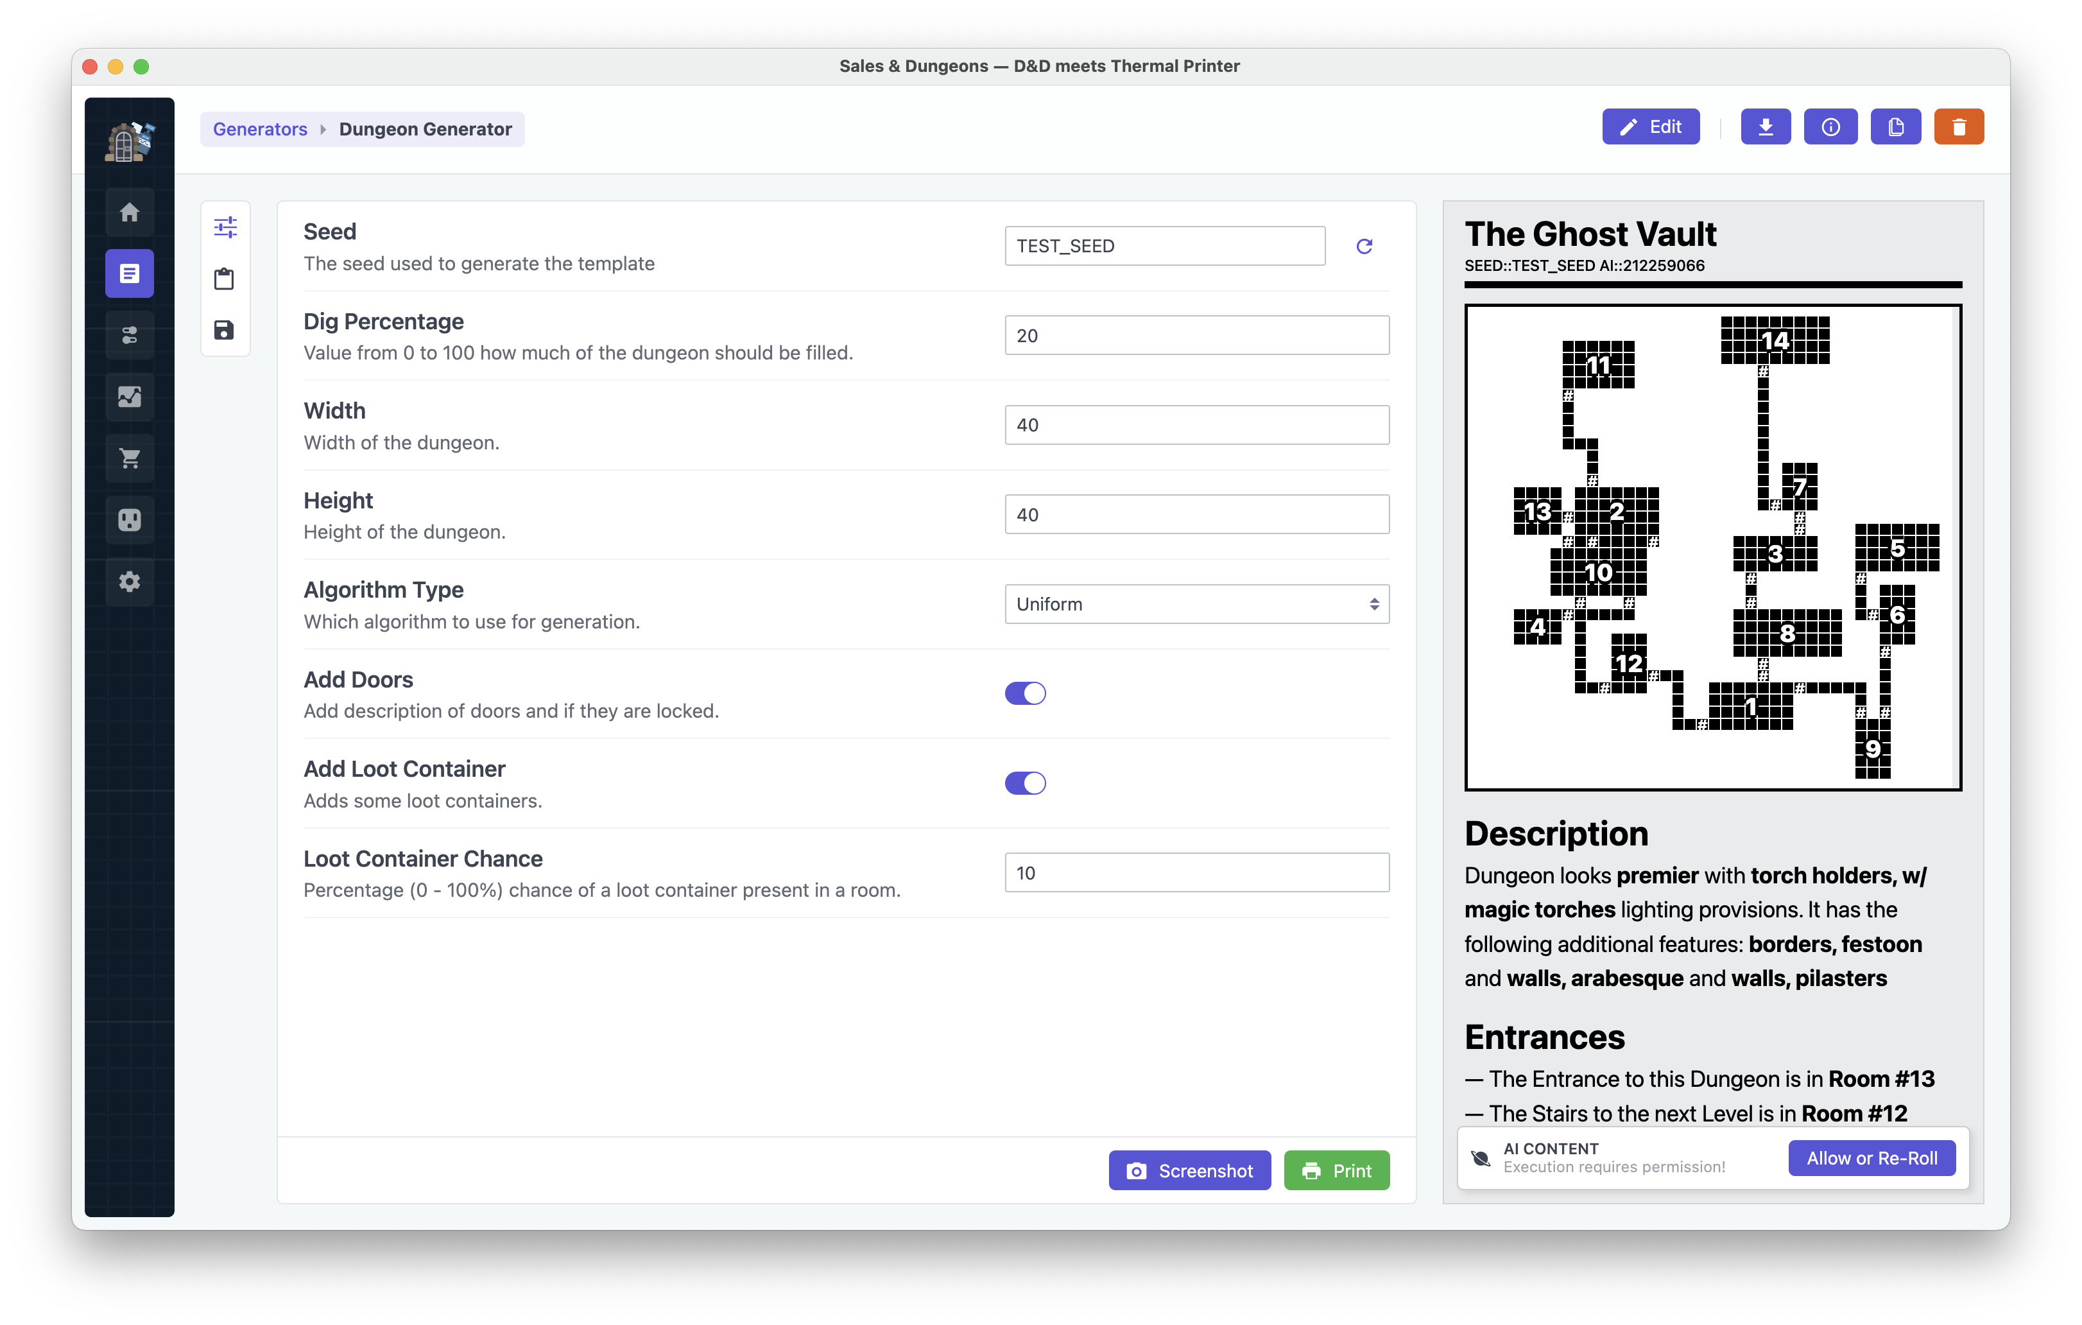Toggle the Add Loot Container switch off
Screen dimensions: 2082x1325
point(1026,783)
